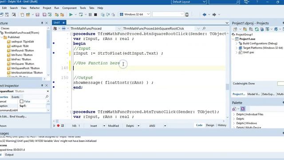Open the Default Layout dropdown
Image resolution: width=284 pixels, height=160 pixels.
click(x=204, y=2)
